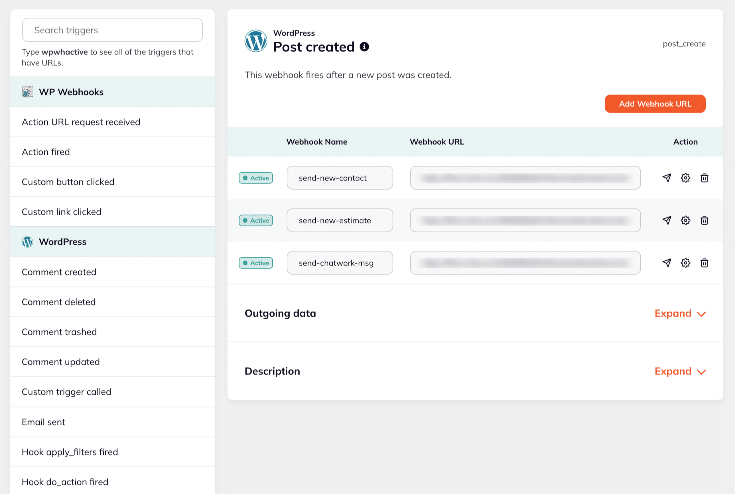Send demo request for send-new-estimate webhook
Screen dimensions: 735x494
[x=666, y=220]
